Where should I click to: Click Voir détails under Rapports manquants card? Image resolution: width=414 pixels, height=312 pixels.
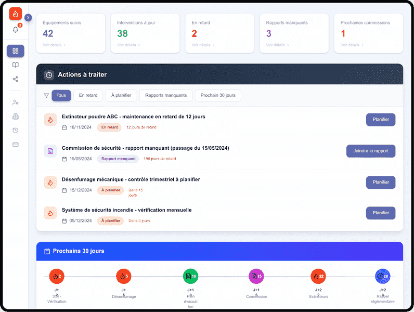click(277, 45)
